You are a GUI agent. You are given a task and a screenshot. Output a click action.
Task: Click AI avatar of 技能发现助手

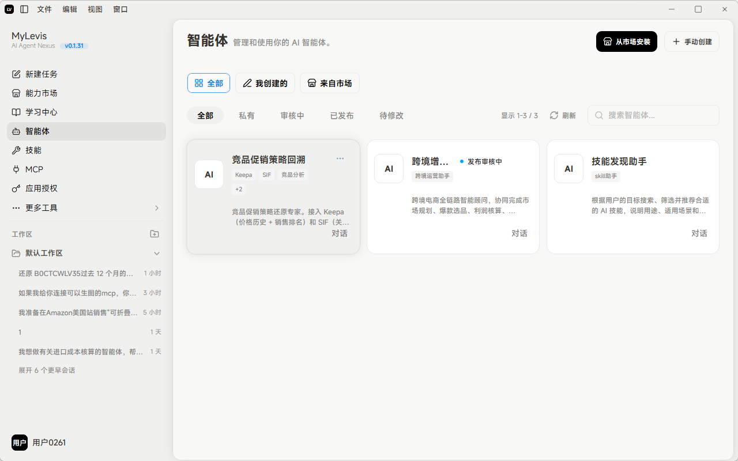[569, 169]
